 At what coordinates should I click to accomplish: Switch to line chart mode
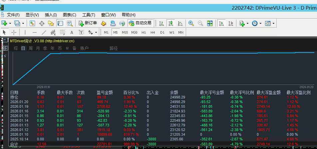[x=180, y=23]
